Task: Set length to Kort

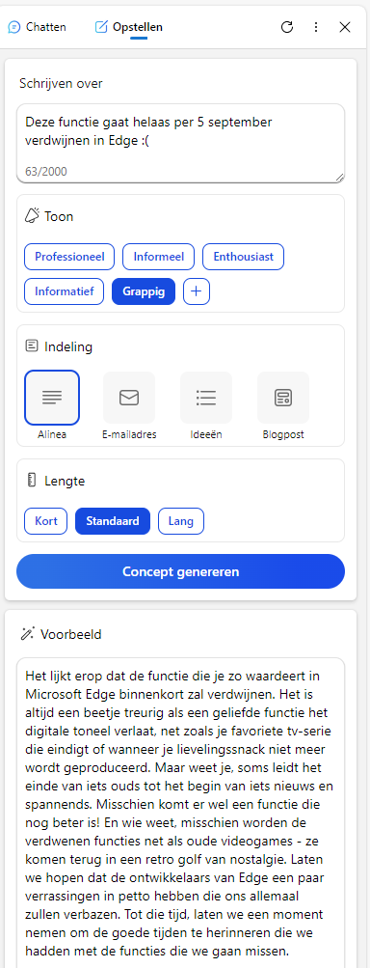Action: tap(46, 521)
